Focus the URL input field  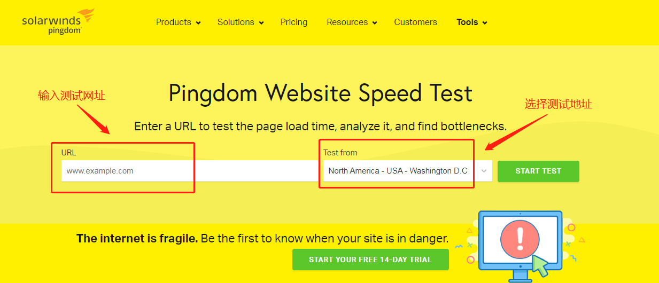(187, 171)
